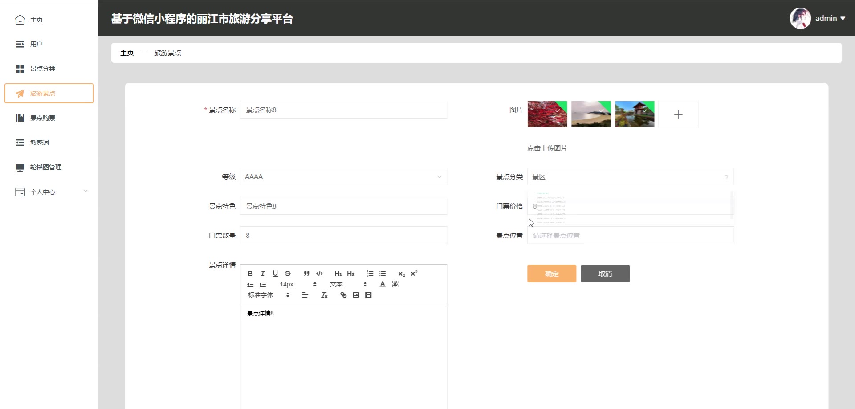Open the text color picker
855x409 pixels.
tap(383, 284)
